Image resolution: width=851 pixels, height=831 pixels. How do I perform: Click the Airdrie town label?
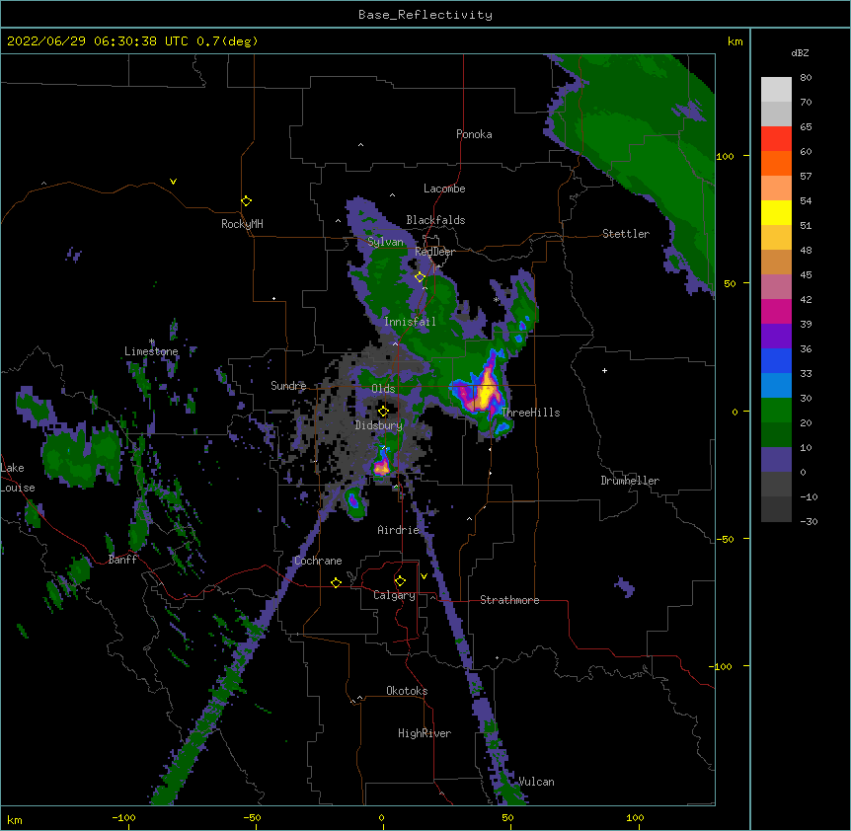tap(399, 530)
